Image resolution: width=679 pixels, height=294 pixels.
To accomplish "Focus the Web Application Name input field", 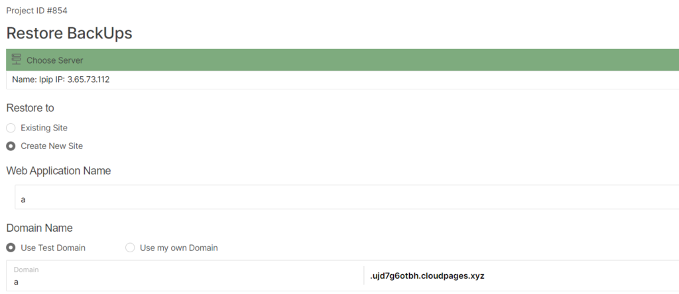I will pyautogui.click(x=347, y=197).
